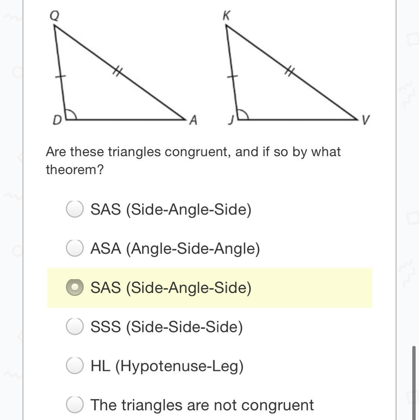Click the vertical scrollbar thumb
This screenshot has height=420, width=419.
[414, 381]
